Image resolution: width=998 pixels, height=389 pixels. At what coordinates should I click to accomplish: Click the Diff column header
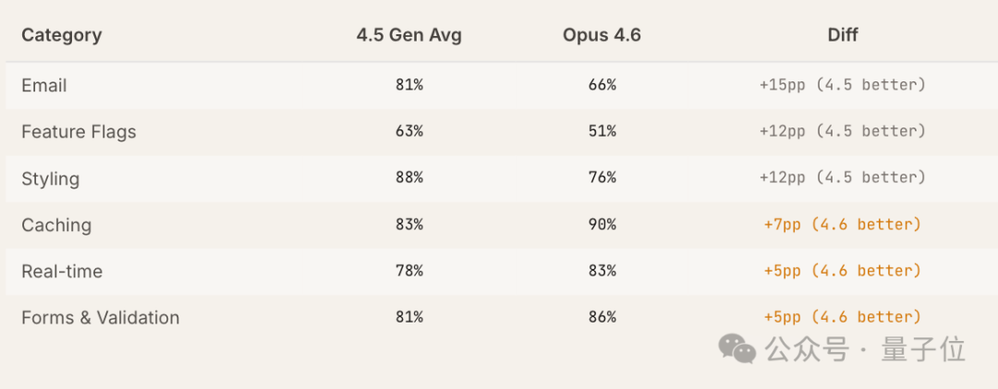[x=843, y=35]
